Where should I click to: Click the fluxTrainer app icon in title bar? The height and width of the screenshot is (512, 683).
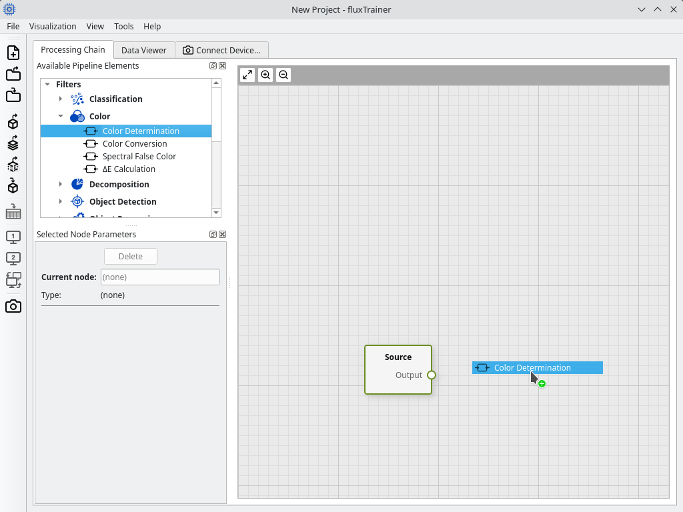coord(9,9)
